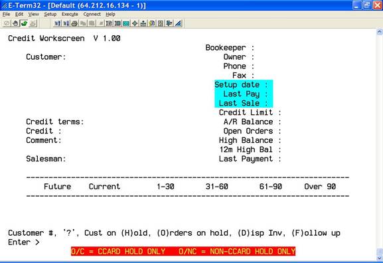383x263 pixels.
Task: Click the 'Phone :' label
Action: 239,66
